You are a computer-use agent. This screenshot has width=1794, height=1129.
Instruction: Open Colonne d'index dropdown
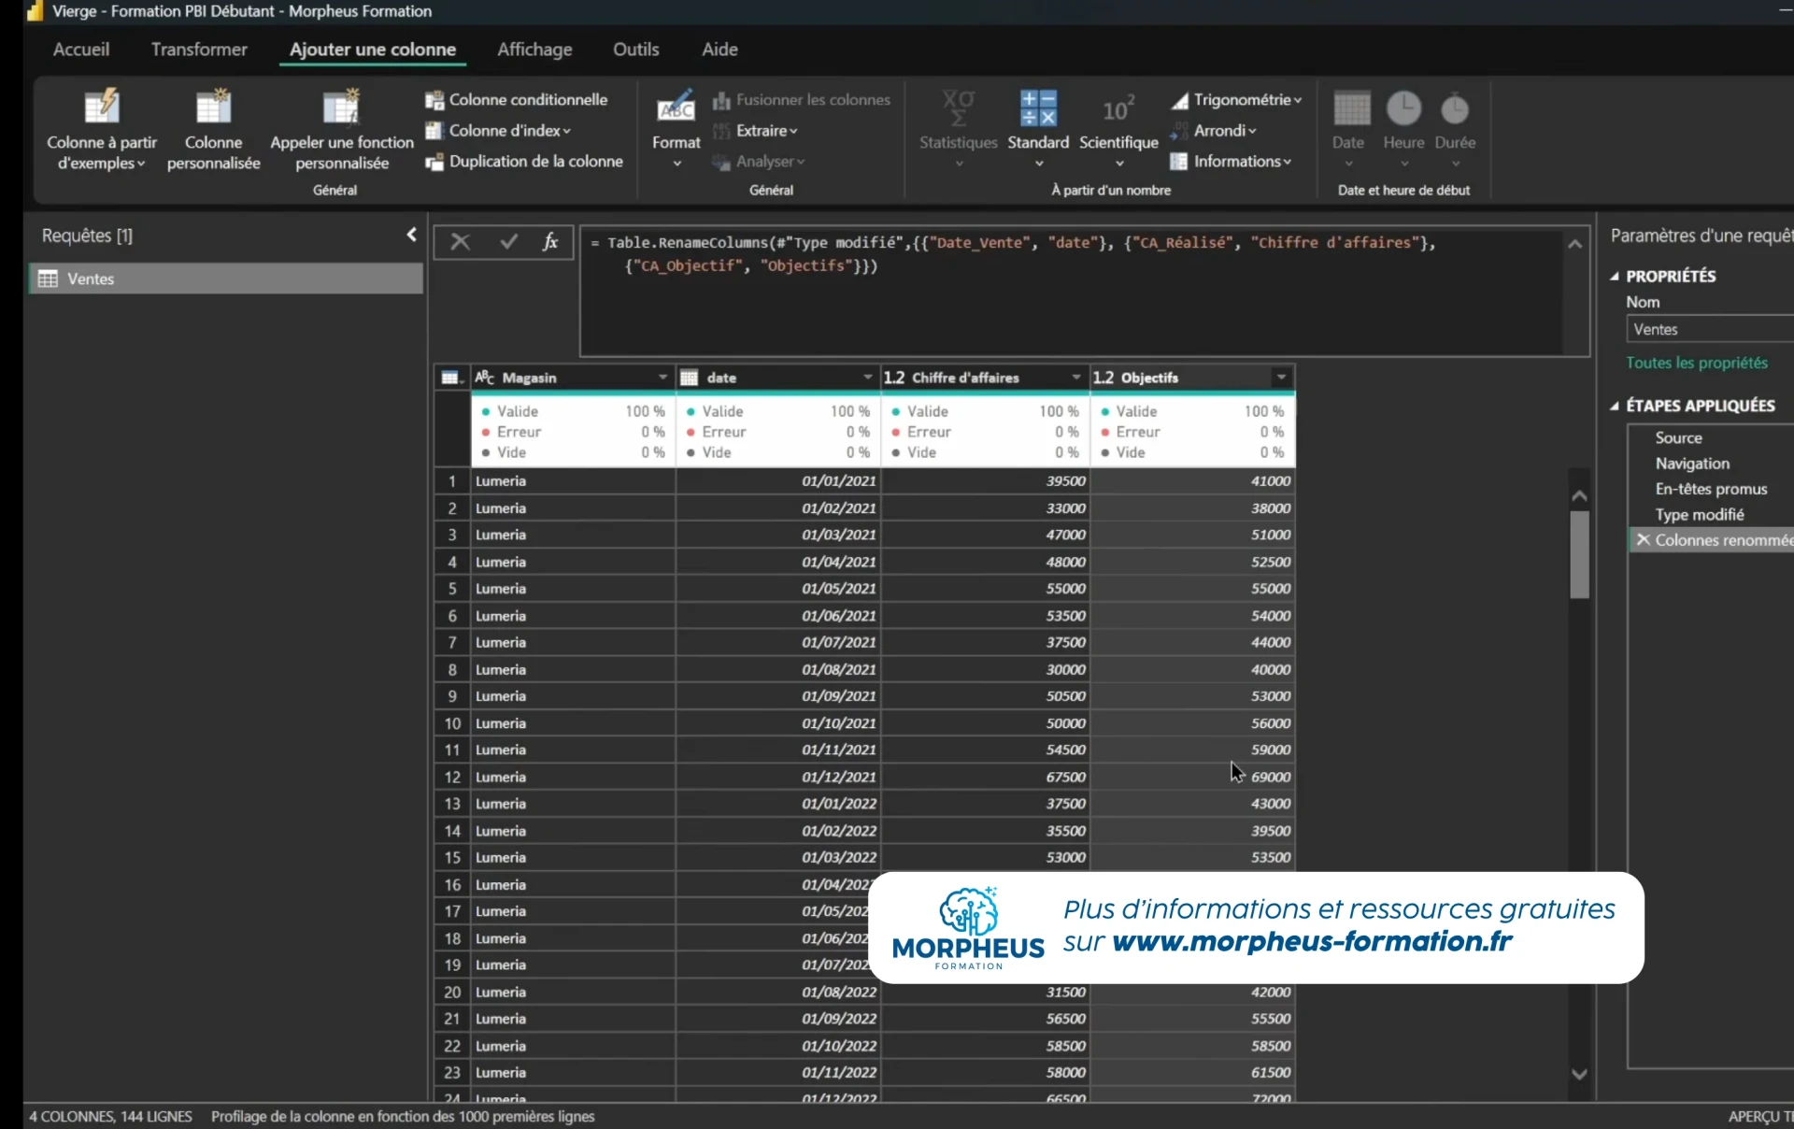[x=498, y=131]
